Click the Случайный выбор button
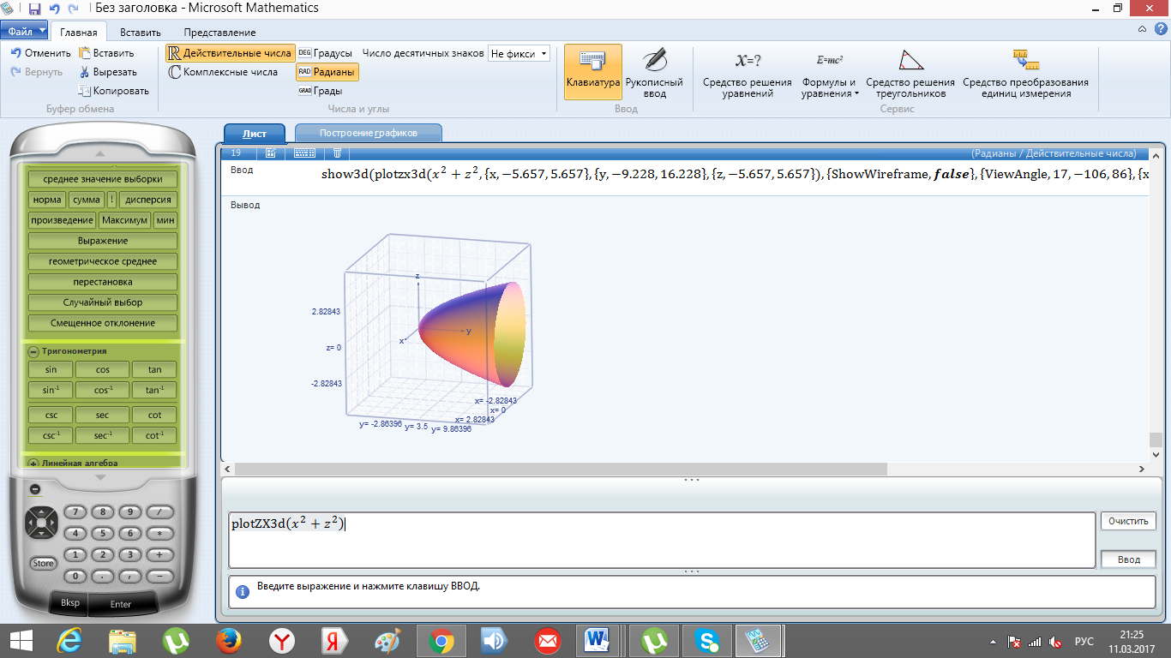Viewport: 1171px width, 658px height. coord(103,302)
